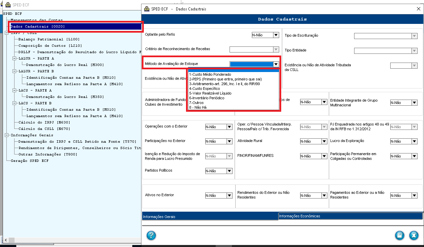Image resolution: width=424 pixels, height=247 pixels.
Task: Open Operações com o Exterior dropdown
Action: pyautogui.click(x=230, y=127)
